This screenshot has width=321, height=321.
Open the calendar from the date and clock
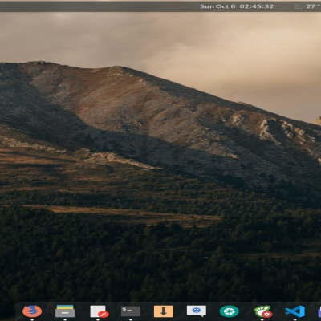[x=237, y=6]
